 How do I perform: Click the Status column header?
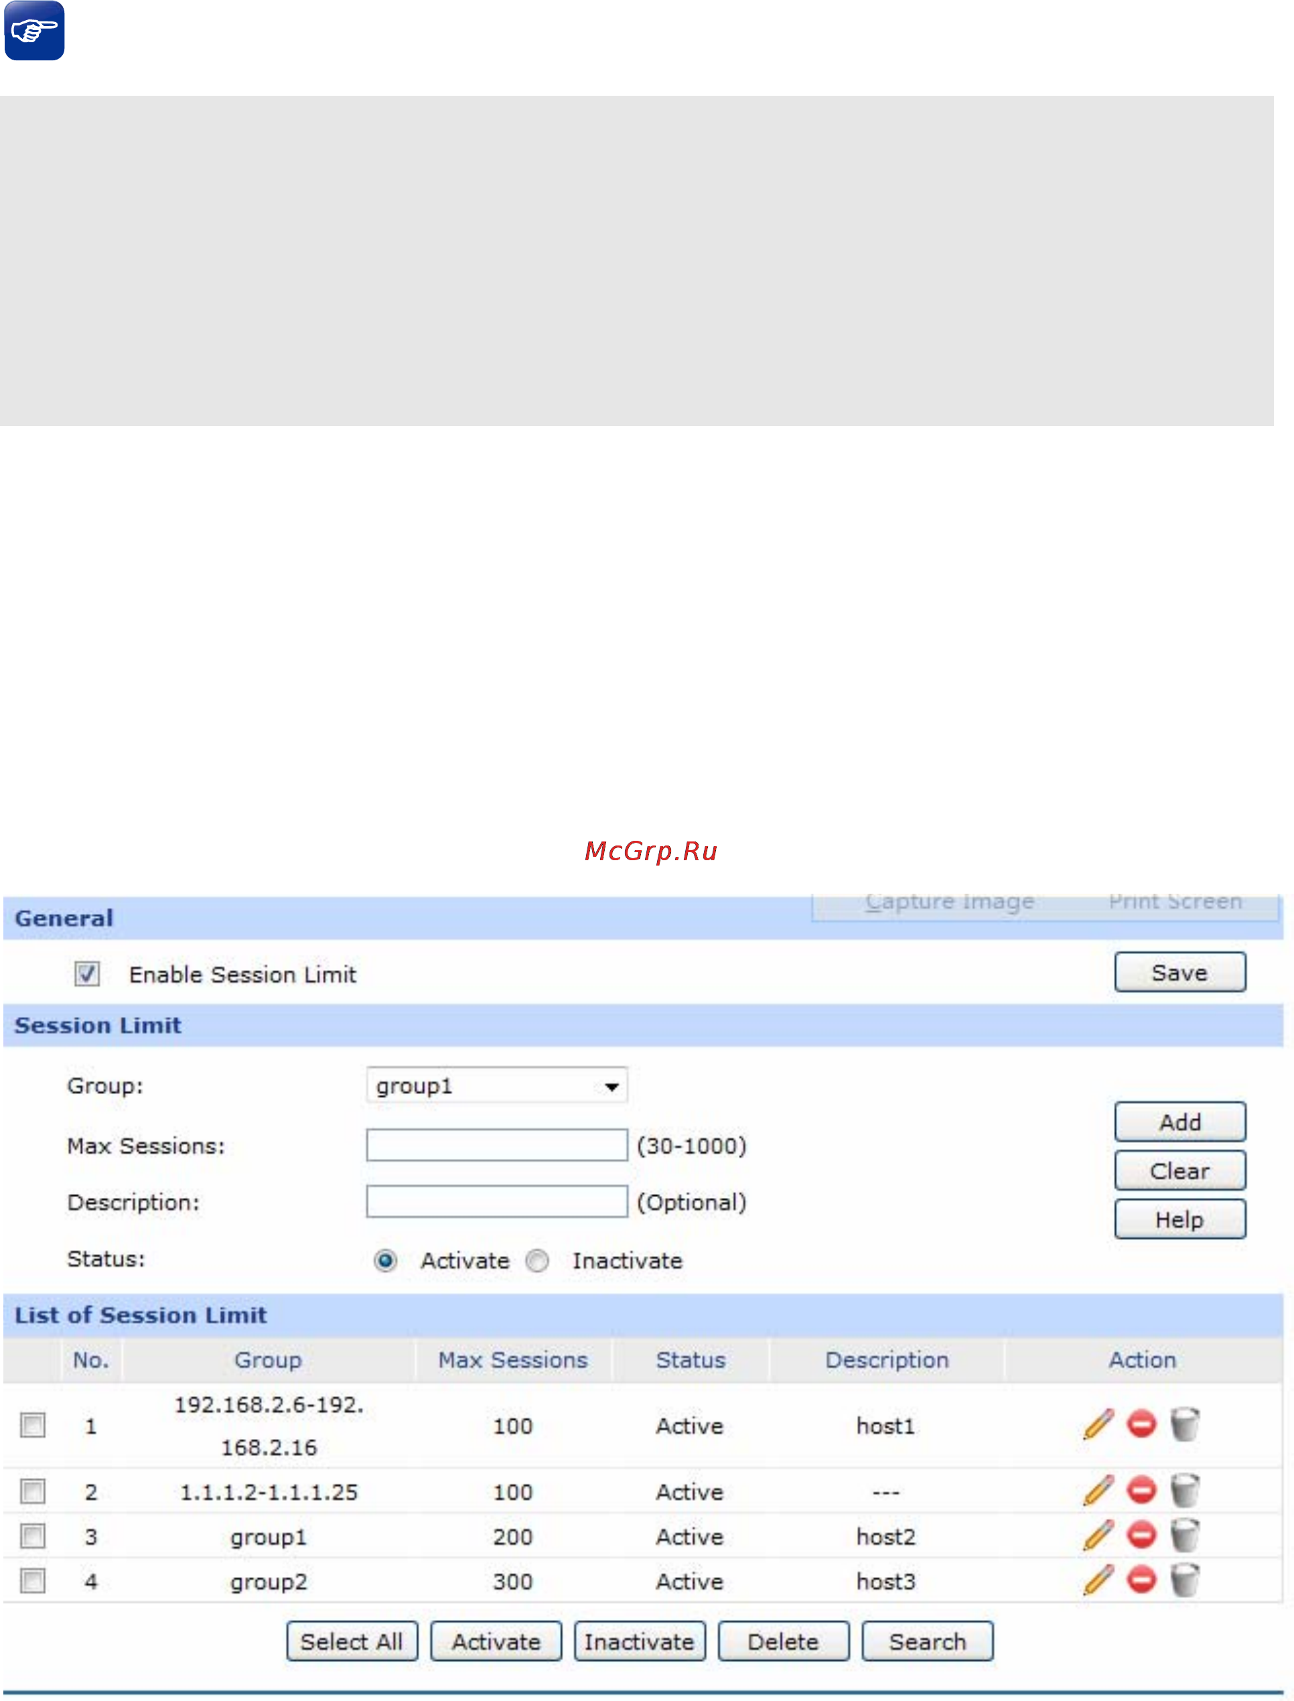coord(690,1360)
